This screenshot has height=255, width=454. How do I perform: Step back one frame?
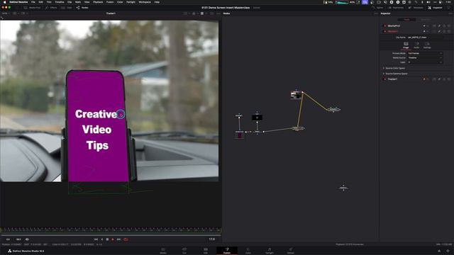click(x=101, y=239)
